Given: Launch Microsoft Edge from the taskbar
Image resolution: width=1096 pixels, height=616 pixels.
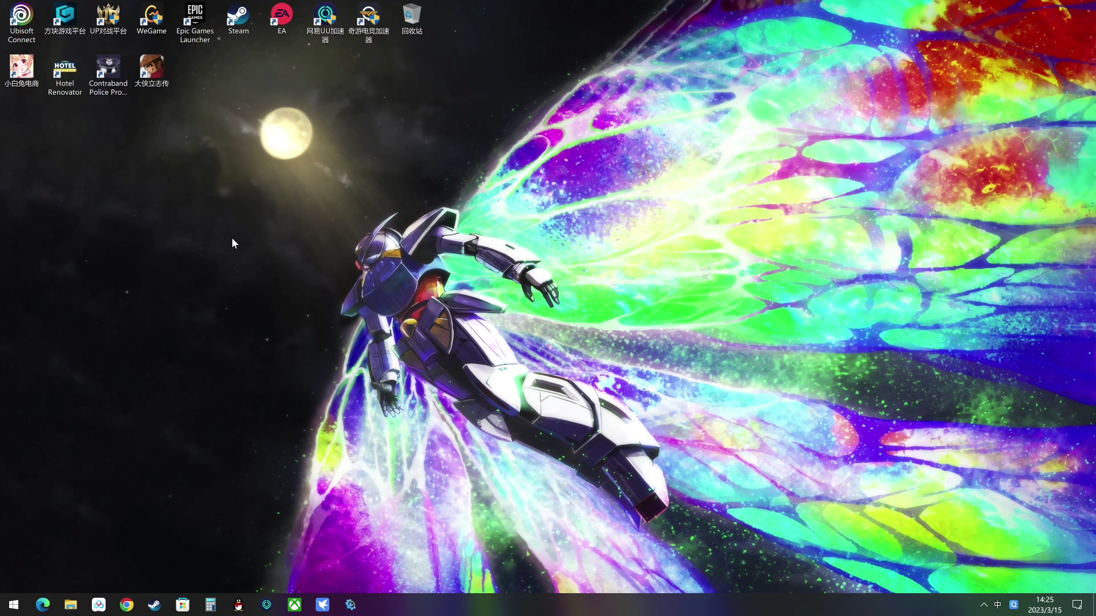Looking at the screenshot, I should pos(43,605).
